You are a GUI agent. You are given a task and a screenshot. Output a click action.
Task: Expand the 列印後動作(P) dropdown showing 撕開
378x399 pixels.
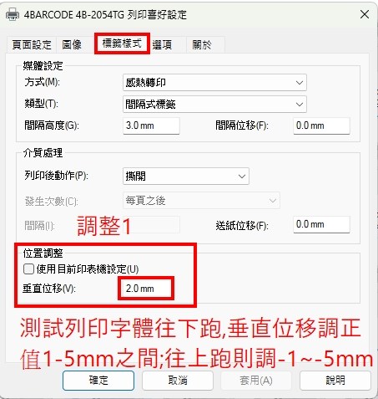pos(186,176)
